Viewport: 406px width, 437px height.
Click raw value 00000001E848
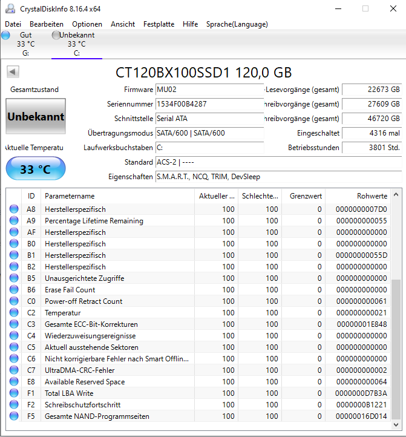362,324
